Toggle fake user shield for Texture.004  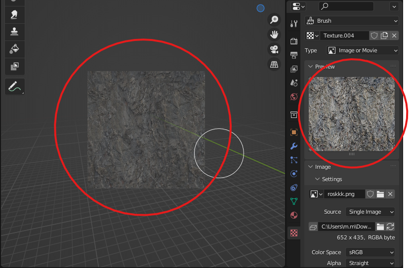(x=374, y=36)
